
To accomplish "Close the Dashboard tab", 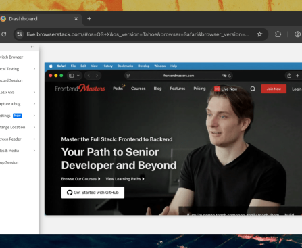I will [x=76, y=19].
